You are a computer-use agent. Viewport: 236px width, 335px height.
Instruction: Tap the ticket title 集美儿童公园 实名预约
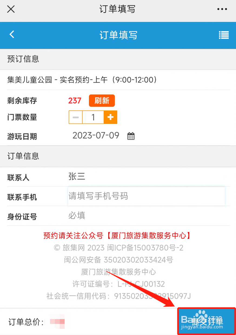pyautogui.click(x=82, y=80)
